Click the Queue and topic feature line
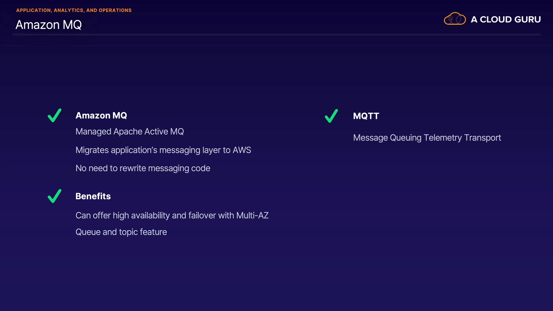This screenshot has height=311, width=553. [121, 232]
